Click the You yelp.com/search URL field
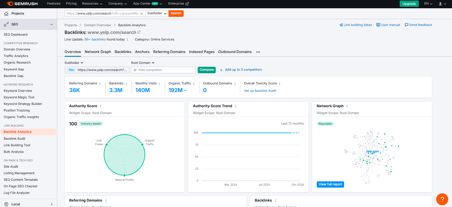The height and width of the screenshot is (207, 452). pyautogui.click(x=97, y=70)
